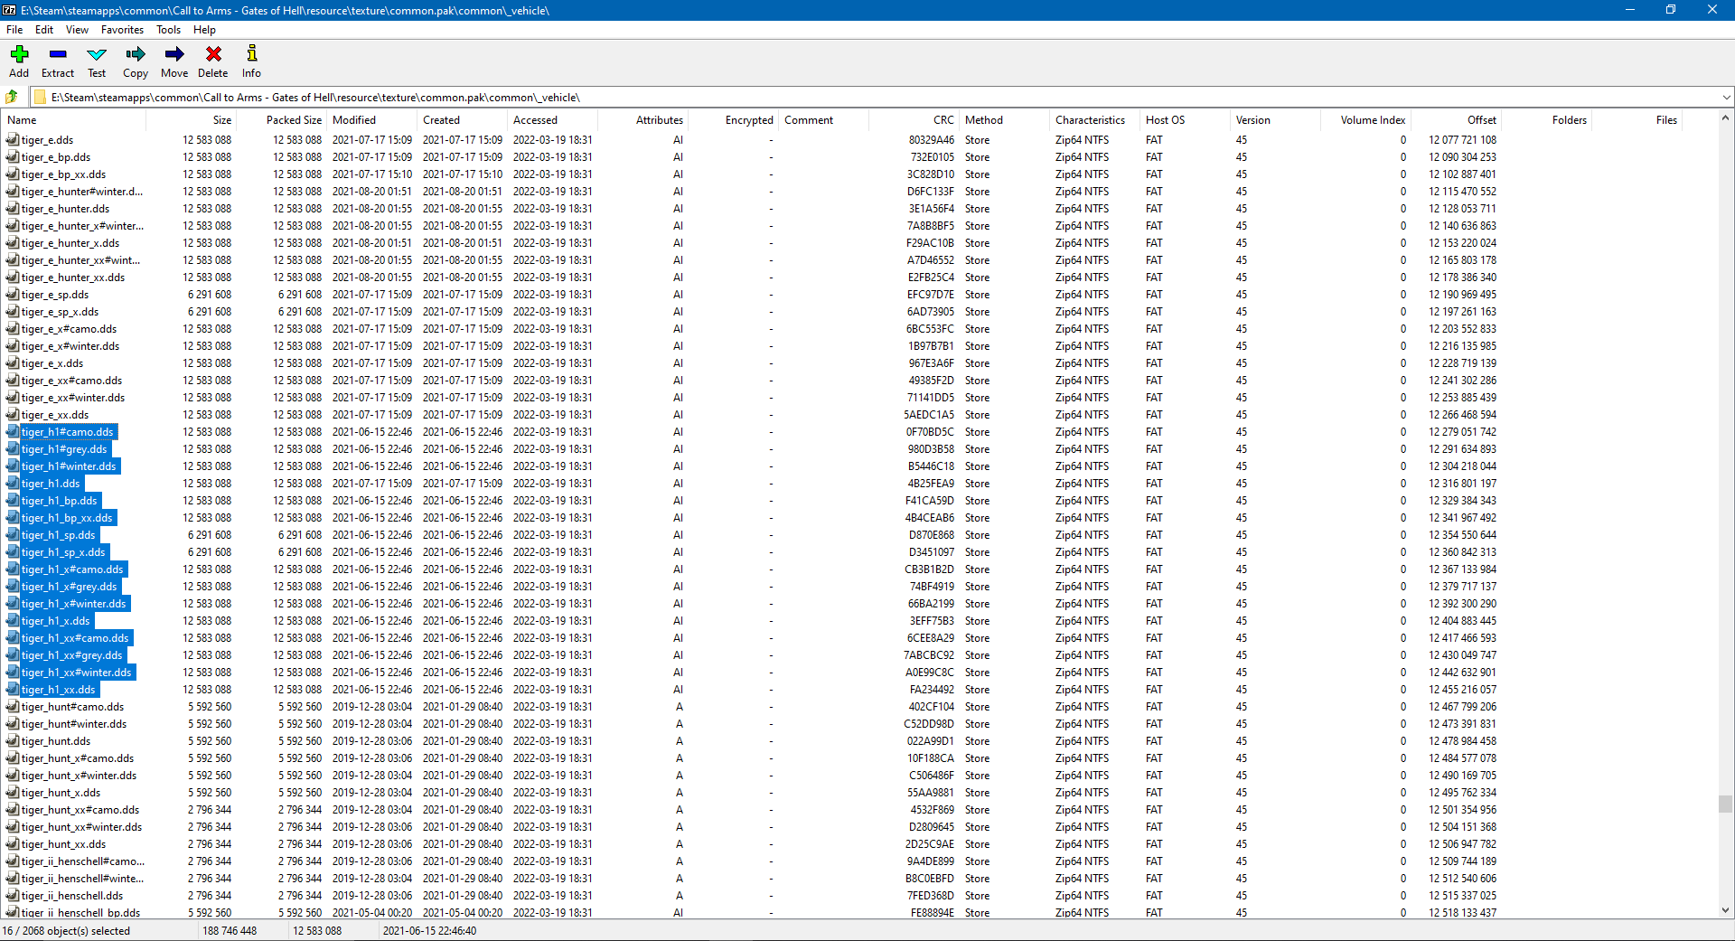Click CRC value 80329A46

pyautogui.click(x=931, y=140)
